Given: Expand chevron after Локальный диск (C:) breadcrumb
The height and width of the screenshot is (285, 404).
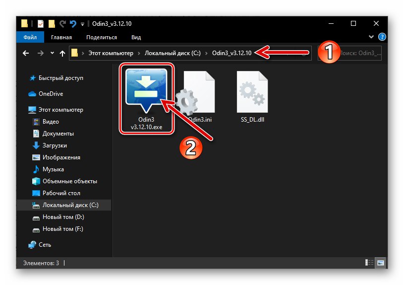Looking at the screenshot, I should coord(206,54).
